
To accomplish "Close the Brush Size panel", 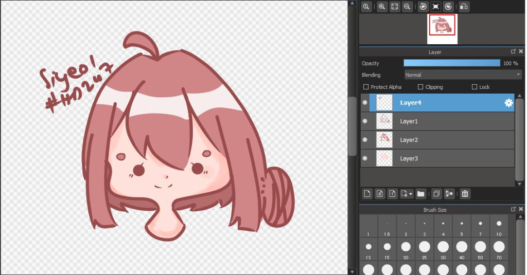I will (521, 209).
